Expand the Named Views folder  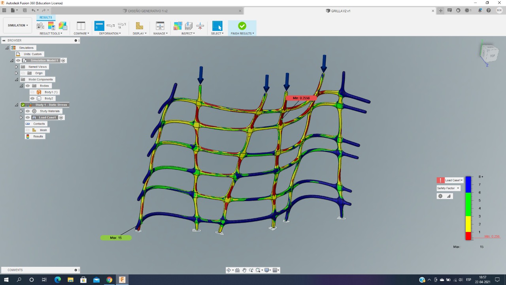coord(17,67)
